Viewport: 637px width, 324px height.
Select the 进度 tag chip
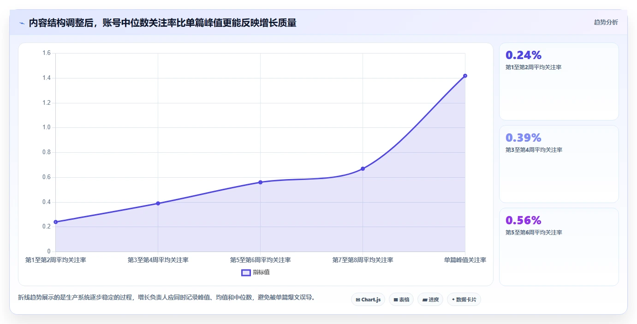pos(430,300)
